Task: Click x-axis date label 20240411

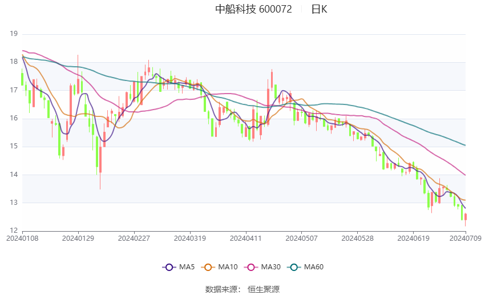Action: pyautogui.click(x=246, y=239)
